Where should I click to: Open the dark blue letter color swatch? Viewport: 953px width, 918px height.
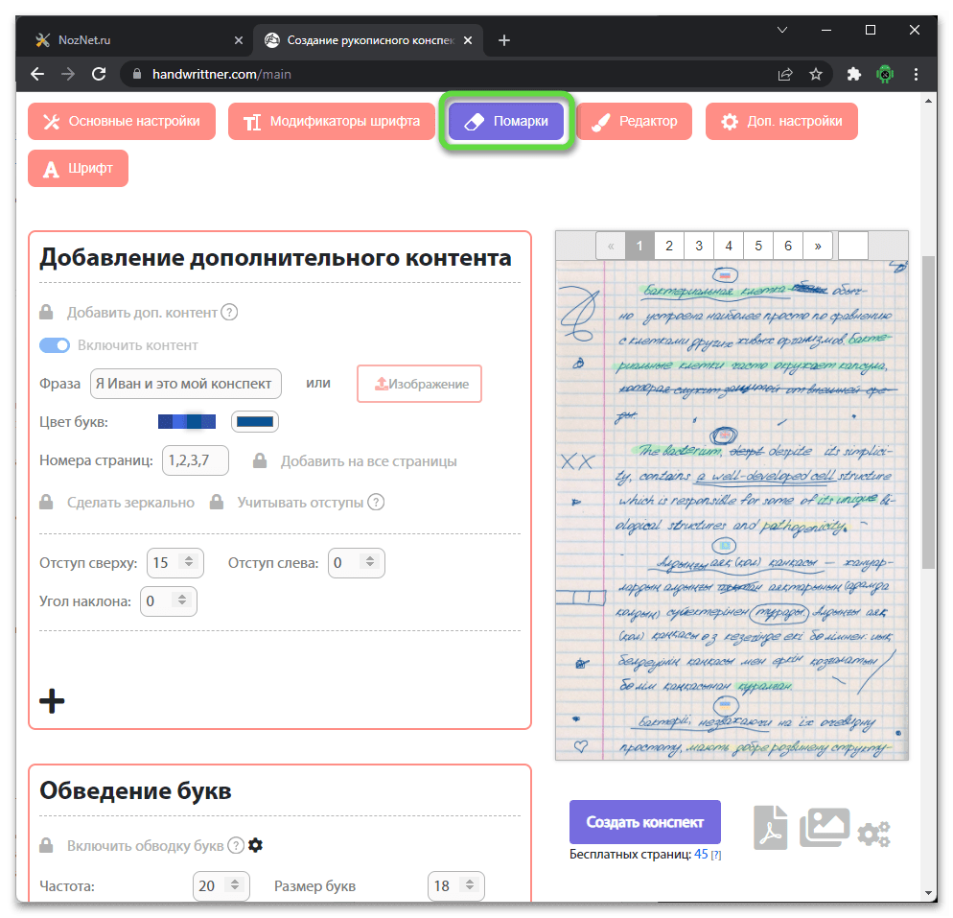255,421
